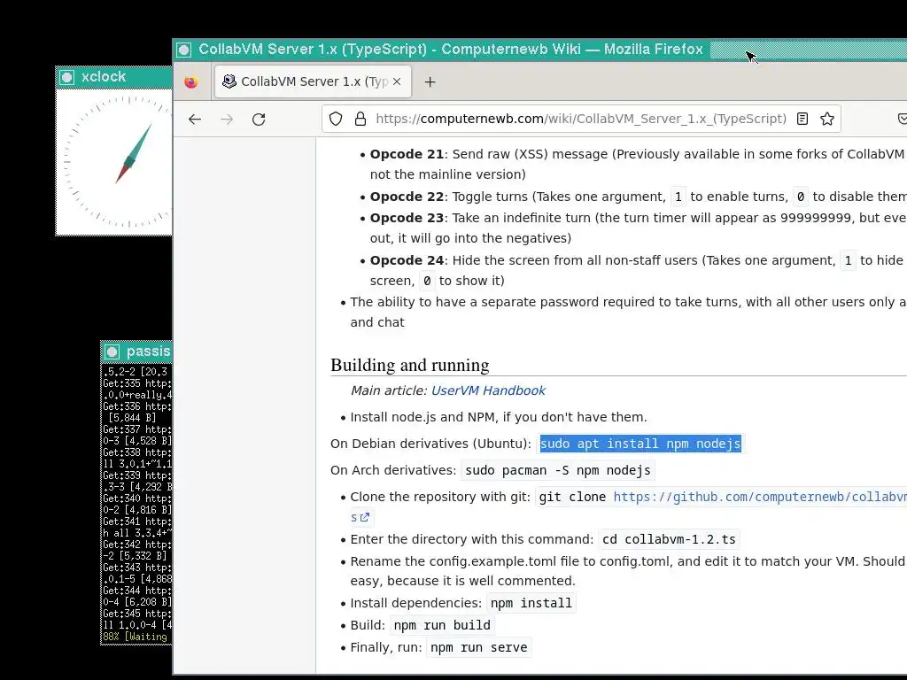Bookmark this page with the star icon
This screenshot has height=680, width=907.
827,120
